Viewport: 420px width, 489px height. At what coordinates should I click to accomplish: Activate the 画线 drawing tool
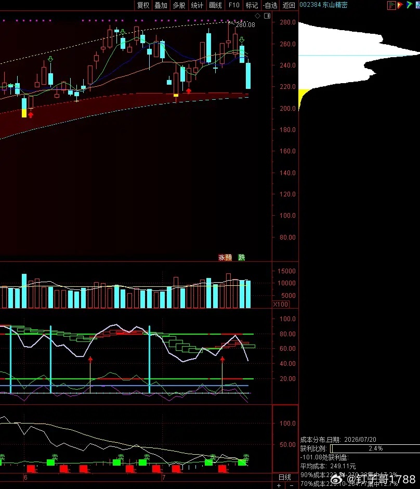pos(215,5)
